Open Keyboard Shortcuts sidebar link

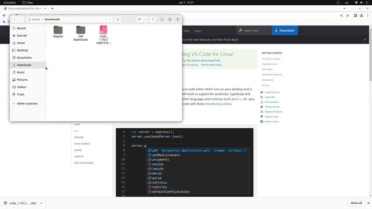point(272,74)
